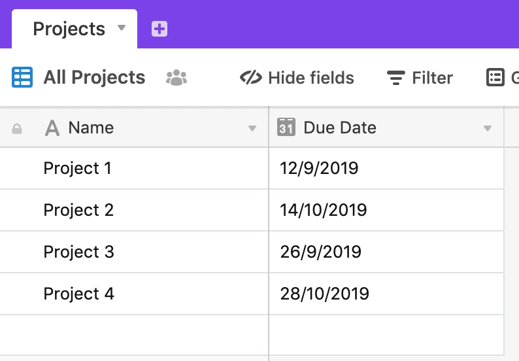519x361 pixels.
Task: Expand the Projects tab dropdown arrow
Action: (x=122, y=27)
